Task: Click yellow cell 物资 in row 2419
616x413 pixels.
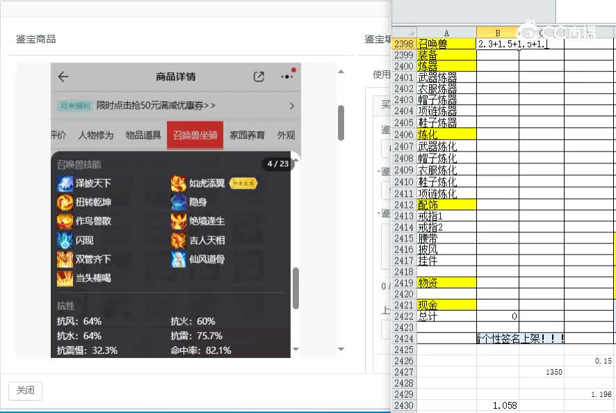Action: [x=446, y=283]
